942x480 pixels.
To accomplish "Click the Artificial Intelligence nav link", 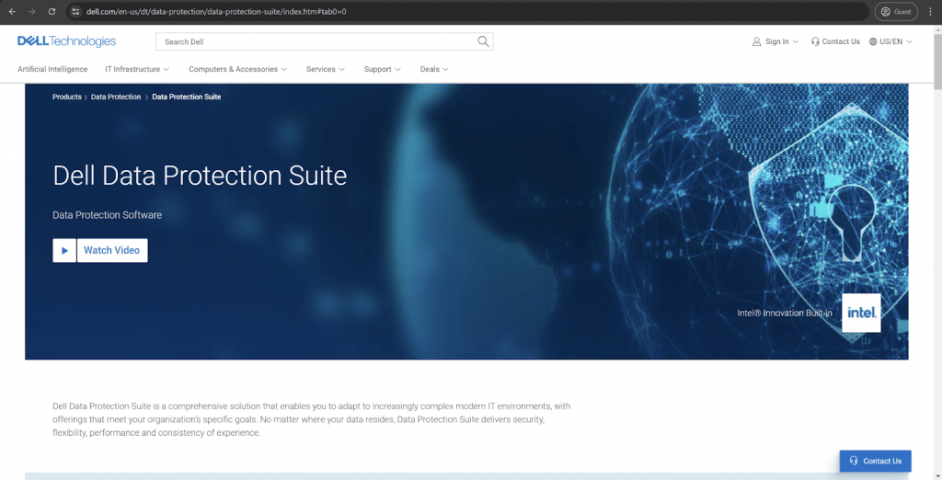I will 52,69.
